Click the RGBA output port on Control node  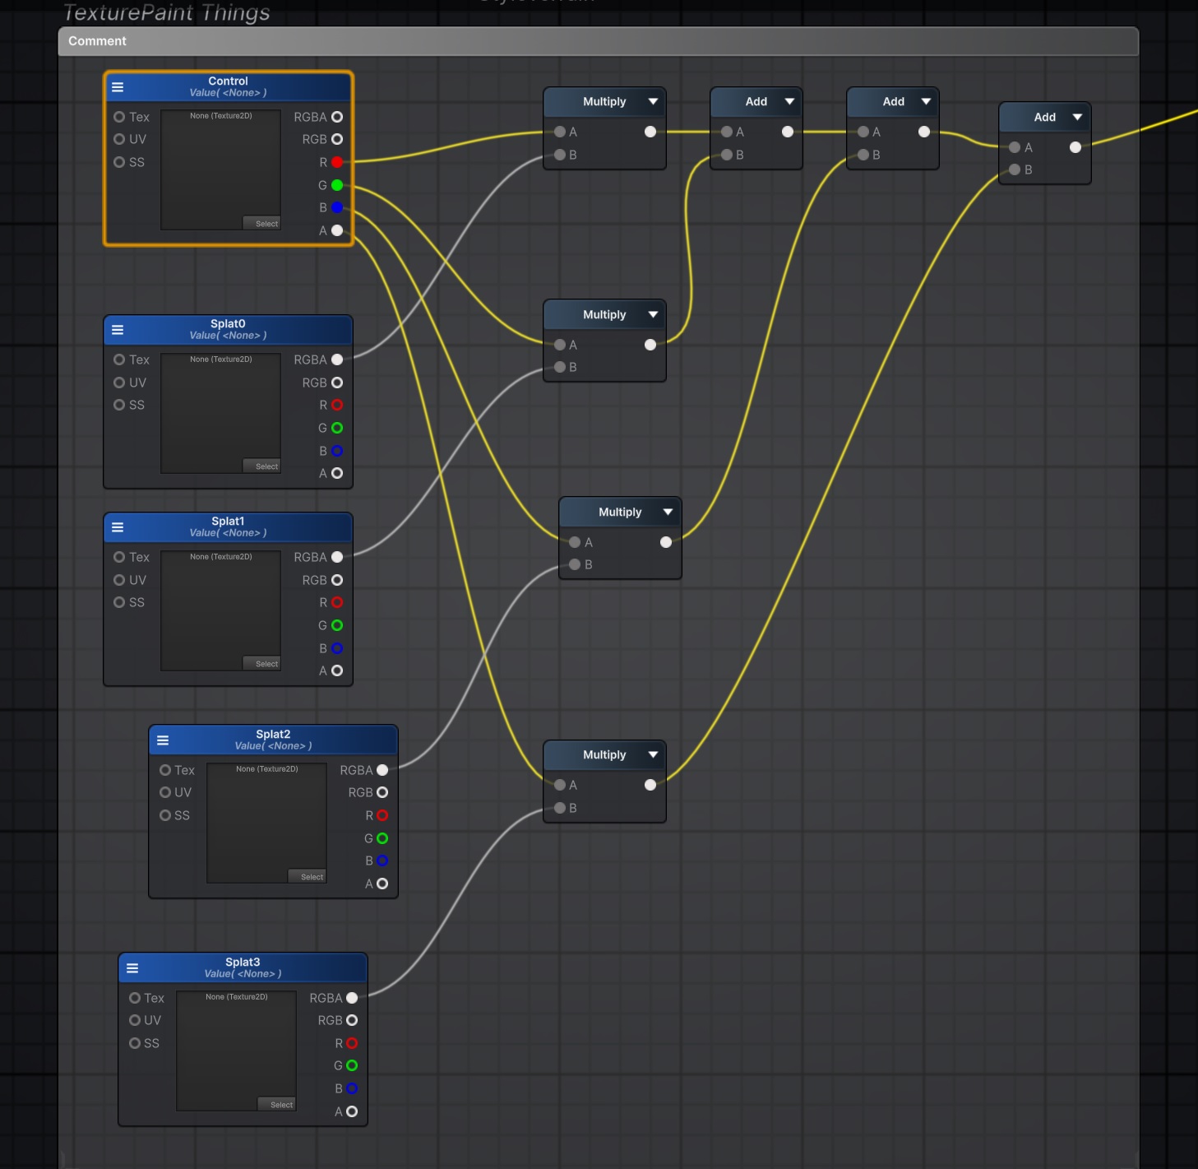coord(337,117)
